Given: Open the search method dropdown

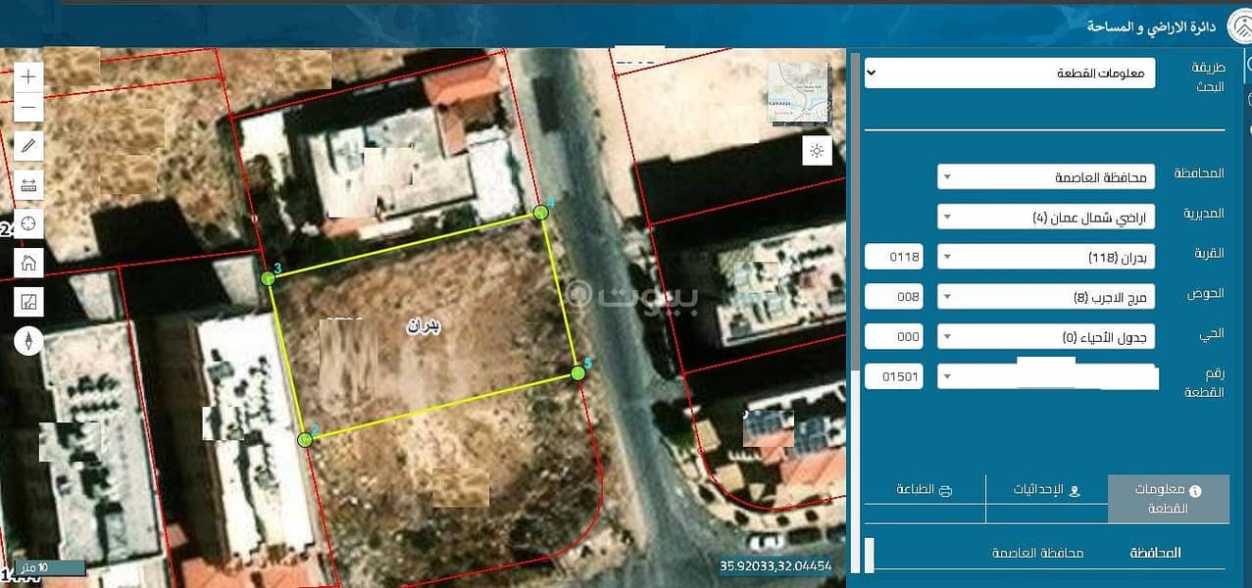Looking at the screenshot, I should pyautogui.click(x=1010, y=101).
